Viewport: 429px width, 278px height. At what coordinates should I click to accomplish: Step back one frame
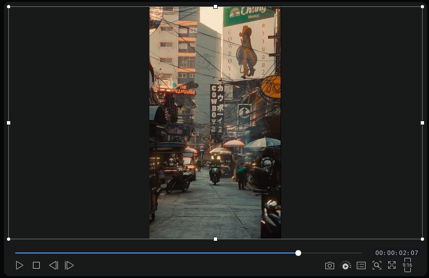click(x=54, y=265)
